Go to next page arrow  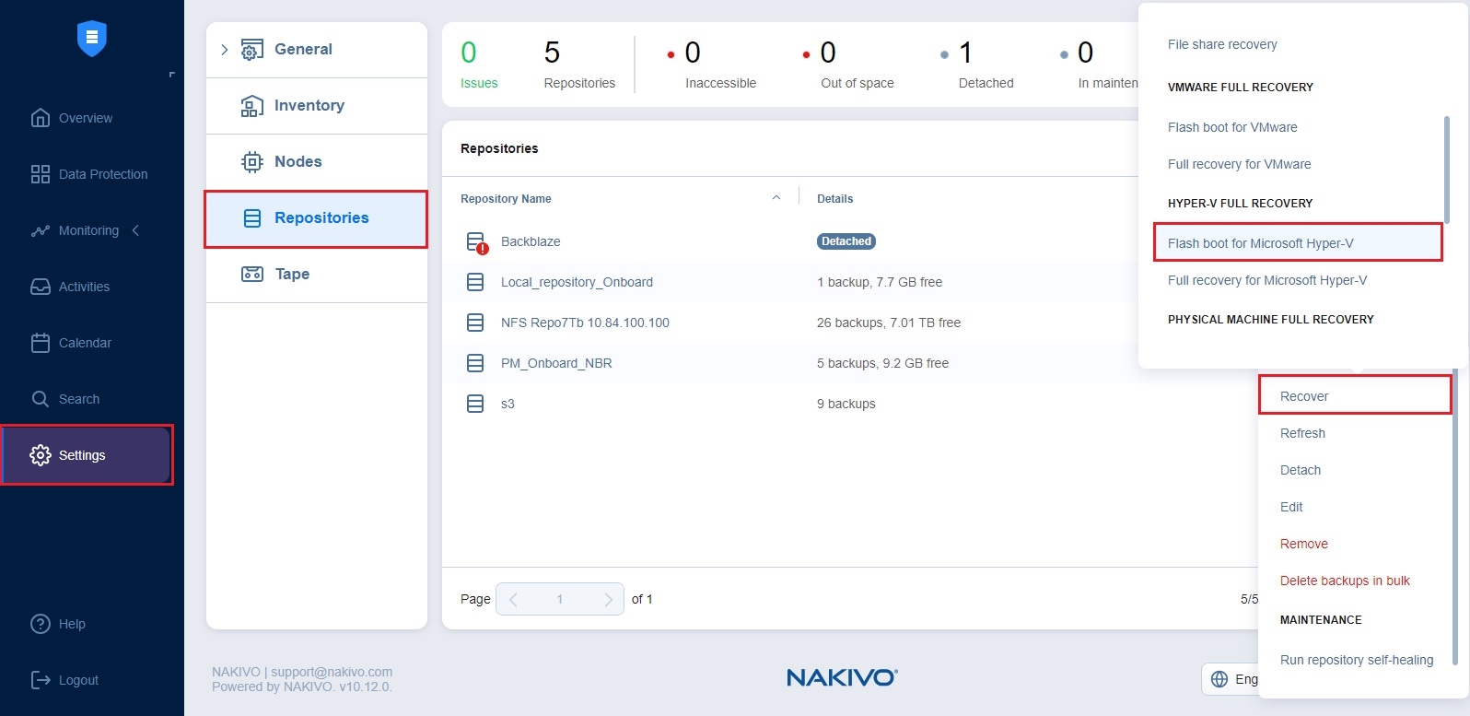click(x=608, y=599)
